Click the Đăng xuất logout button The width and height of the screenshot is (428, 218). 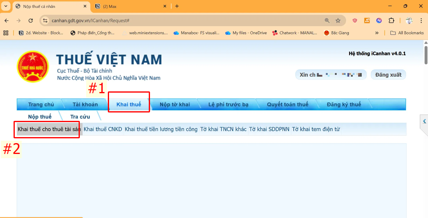coord(388,75)
